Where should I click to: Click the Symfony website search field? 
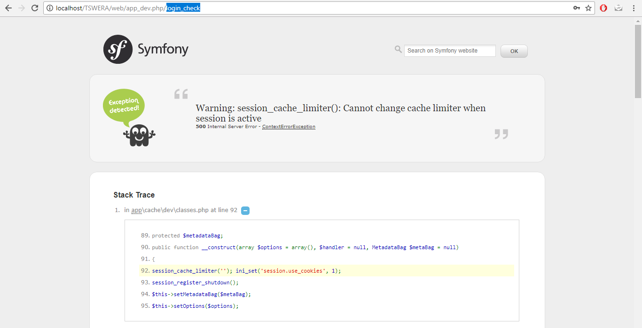click(x=449, y=50)
